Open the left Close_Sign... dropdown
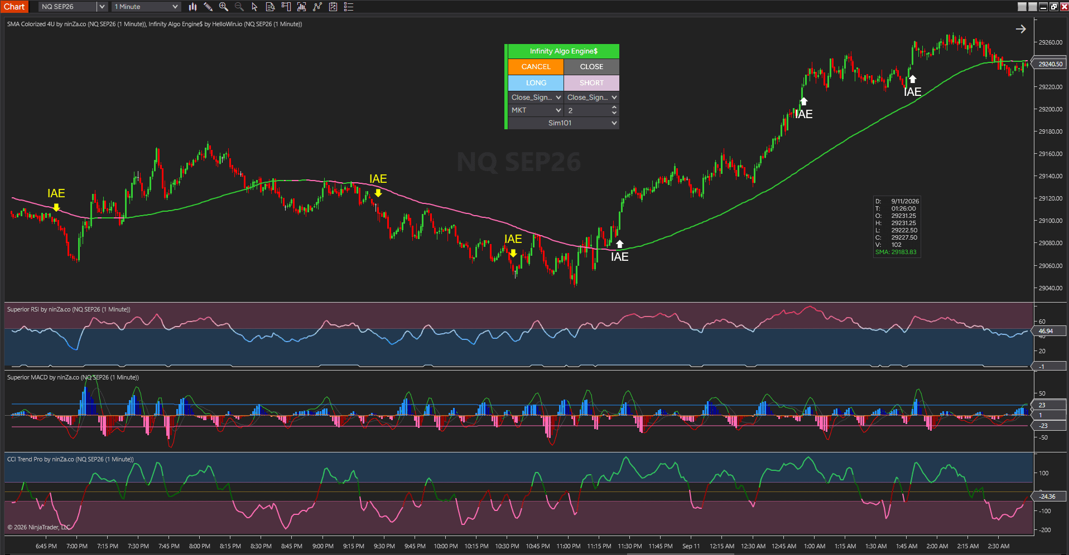Image resolution: width=1069 pixels, height=555 pixels. 536,98
